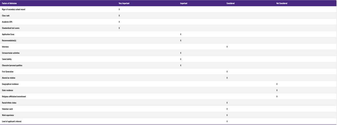Click the X in Character/personal qualities row
The height and width of the screenshot is (125, 337).
(x=181, y=66)
